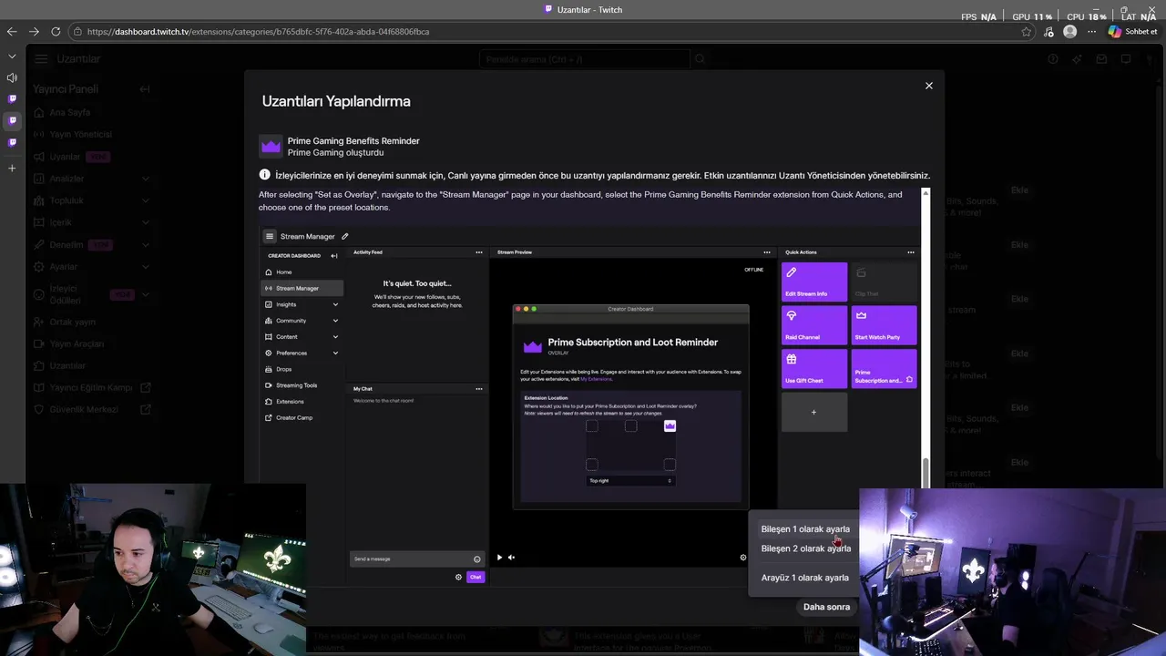This screenshot has width=1166, height=656.
Task: Click the speaker icon in vertical tab strip
Action: (12, 77)
